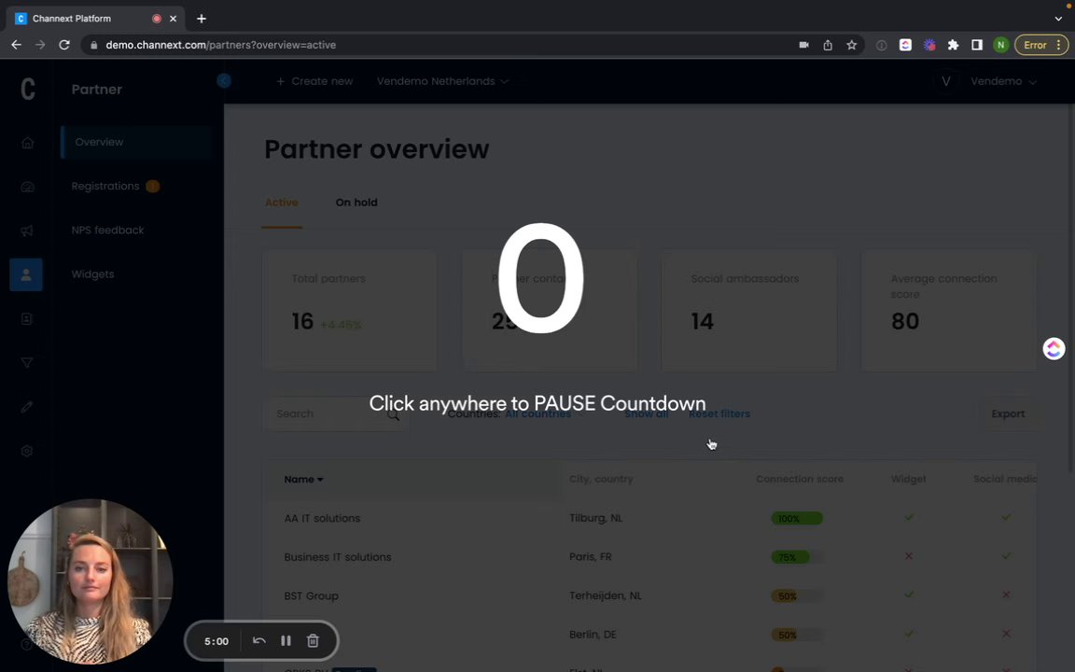Open the floating ClickUp bubble
Image resolution: width=1075 pixels, height=672 pixels.
click(x=1054, y=349)
